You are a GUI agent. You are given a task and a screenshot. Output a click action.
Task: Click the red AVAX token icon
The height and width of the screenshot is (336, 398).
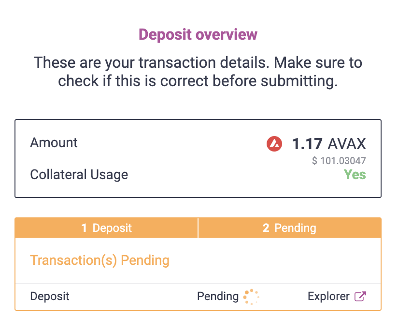click(274, 144)
